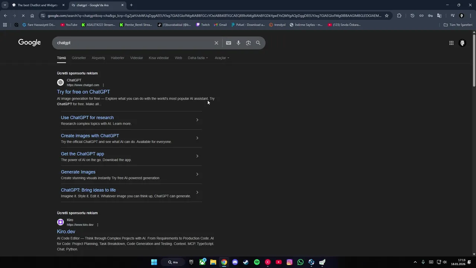The height and width of the screenshot is (268, 476).
Task: Open the three-dot menu next to the kiro.dev ad
Action: tap(97, 225)
